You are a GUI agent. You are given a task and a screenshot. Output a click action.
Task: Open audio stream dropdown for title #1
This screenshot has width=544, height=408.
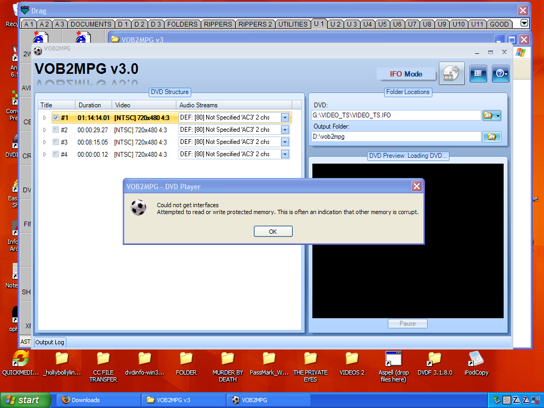(x=285, y=117)
